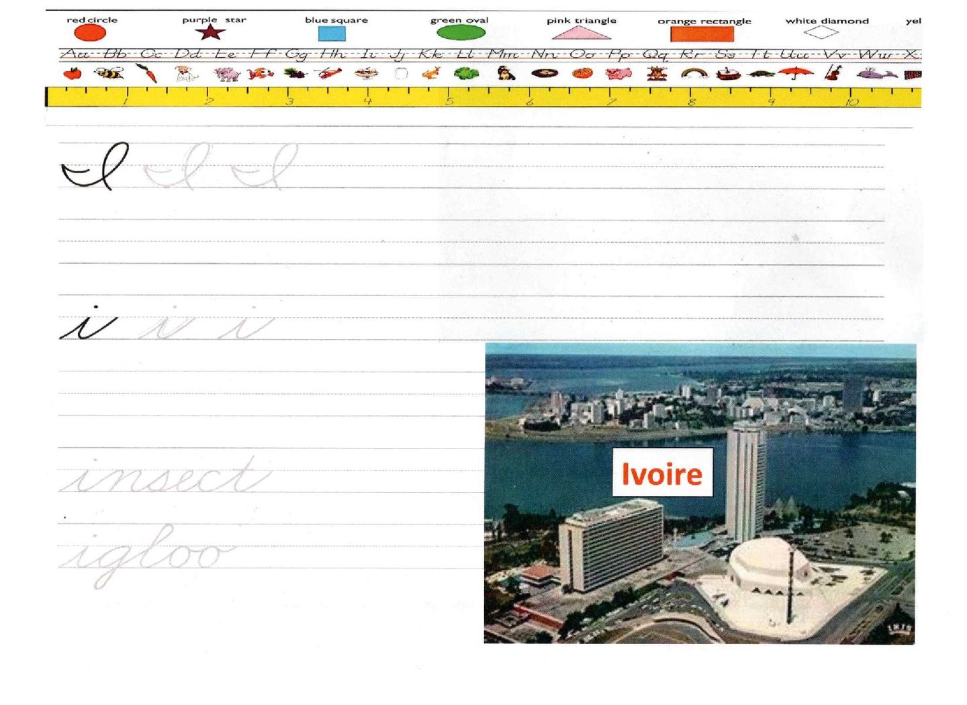Click the 'red circle' label

pos(92,20)
